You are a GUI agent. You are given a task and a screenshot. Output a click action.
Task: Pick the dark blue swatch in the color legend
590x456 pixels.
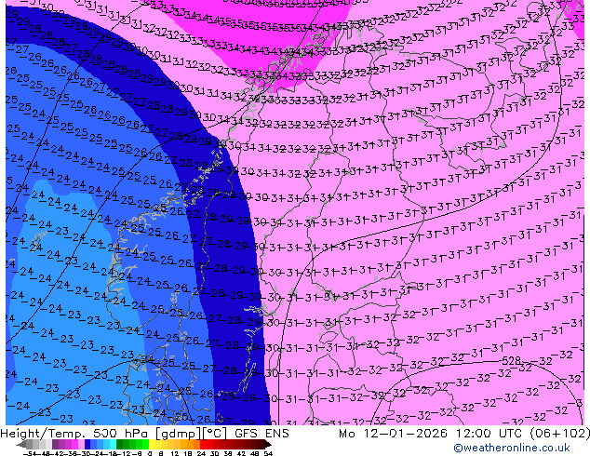pos(87,444)
